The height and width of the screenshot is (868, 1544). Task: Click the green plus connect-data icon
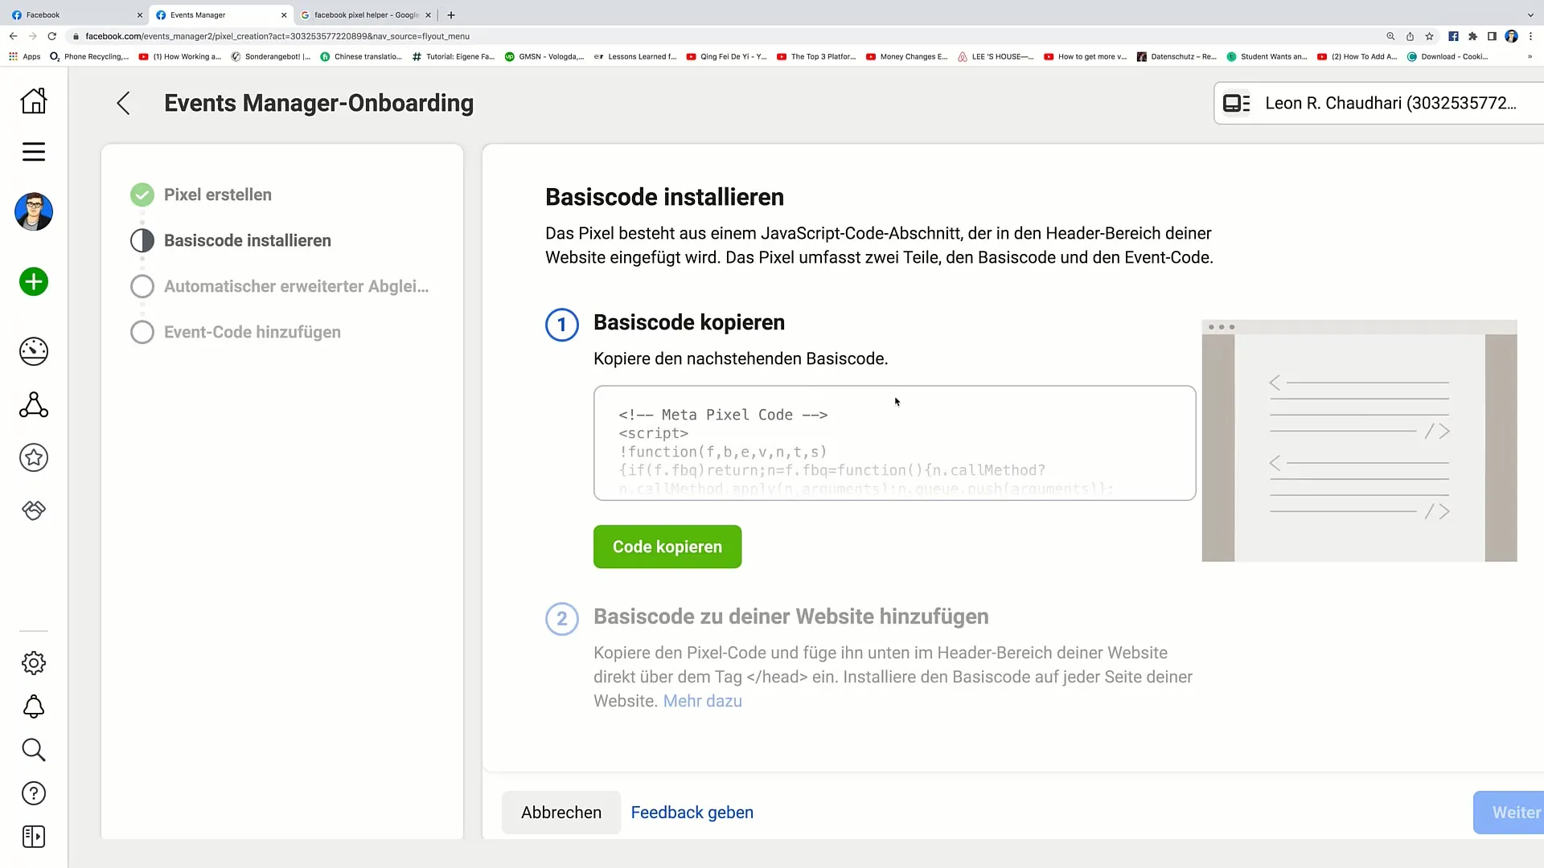[34, 282]
